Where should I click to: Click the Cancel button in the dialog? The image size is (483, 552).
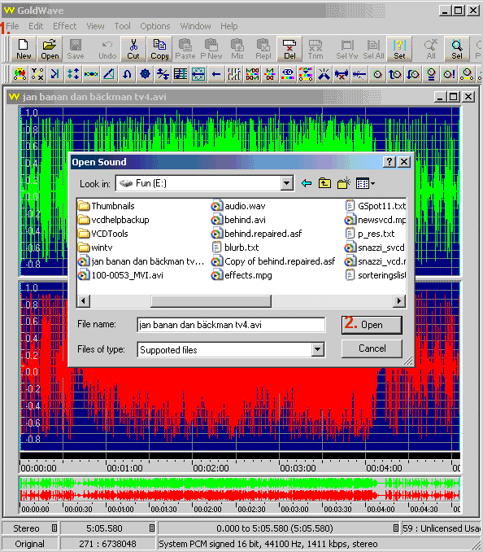click(x=372, y=348)
